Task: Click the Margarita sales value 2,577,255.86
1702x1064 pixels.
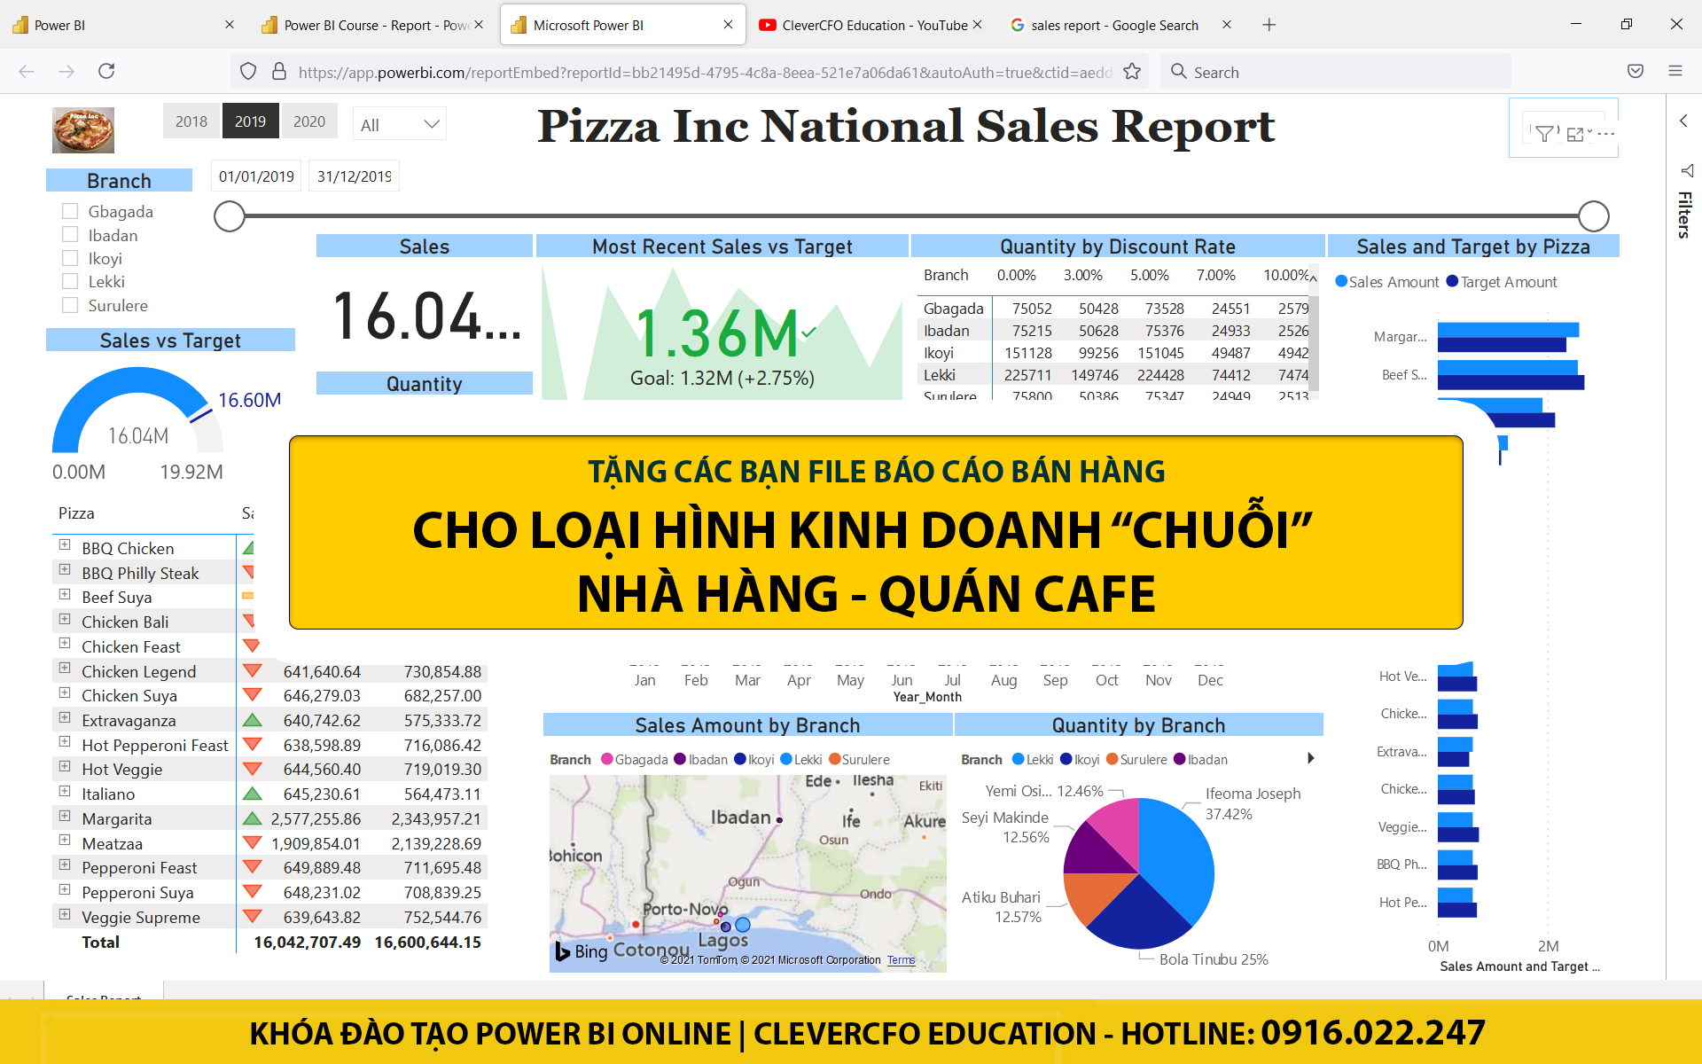Action: (x=316, y=818)
